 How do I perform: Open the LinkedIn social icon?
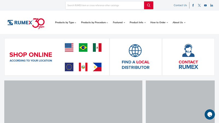pos(212,5)
